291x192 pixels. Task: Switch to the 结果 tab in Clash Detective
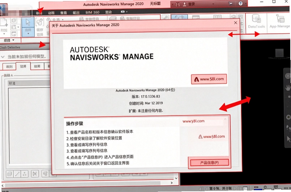click(x=37, y=66)
